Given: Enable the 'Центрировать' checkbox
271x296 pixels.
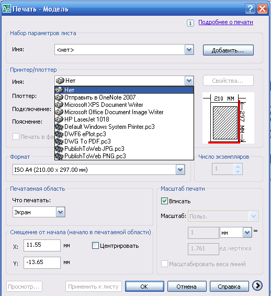Looking at the screenshot, I should 95,246.
